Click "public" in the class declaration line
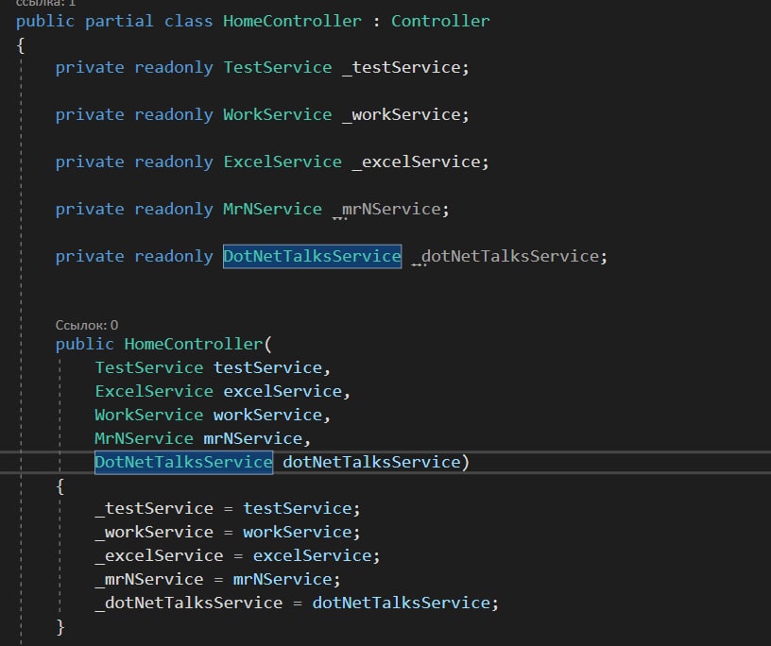 pyautogui.click(x=44, y=22)
